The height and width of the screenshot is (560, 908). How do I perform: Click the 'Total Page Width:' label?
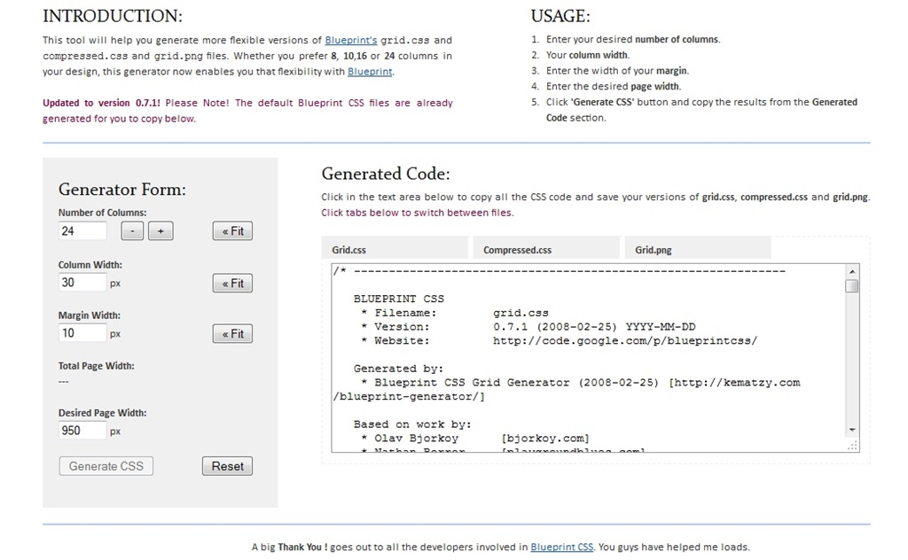pyautogui.click(x=96, y=366)
